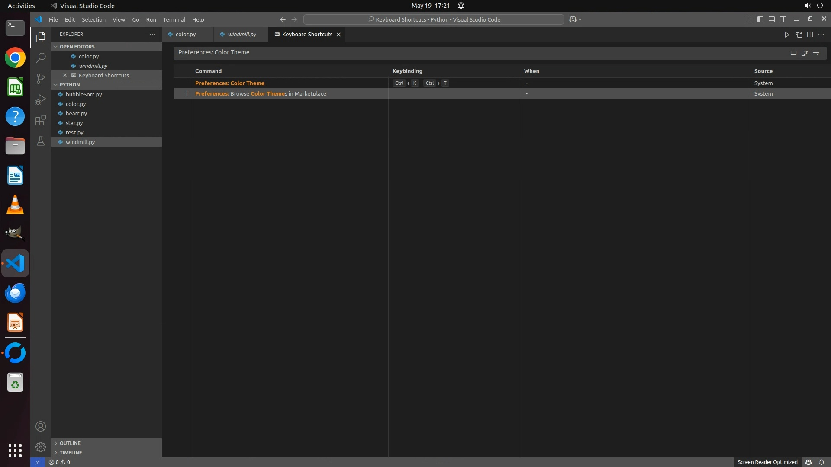Click Sort by Precedence icon
This screenshot has height=467, width=831.
[805, 53]
